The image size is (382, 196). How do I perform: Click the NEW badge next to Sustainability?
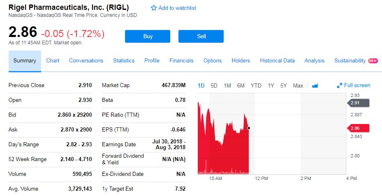tap(373, 61)
